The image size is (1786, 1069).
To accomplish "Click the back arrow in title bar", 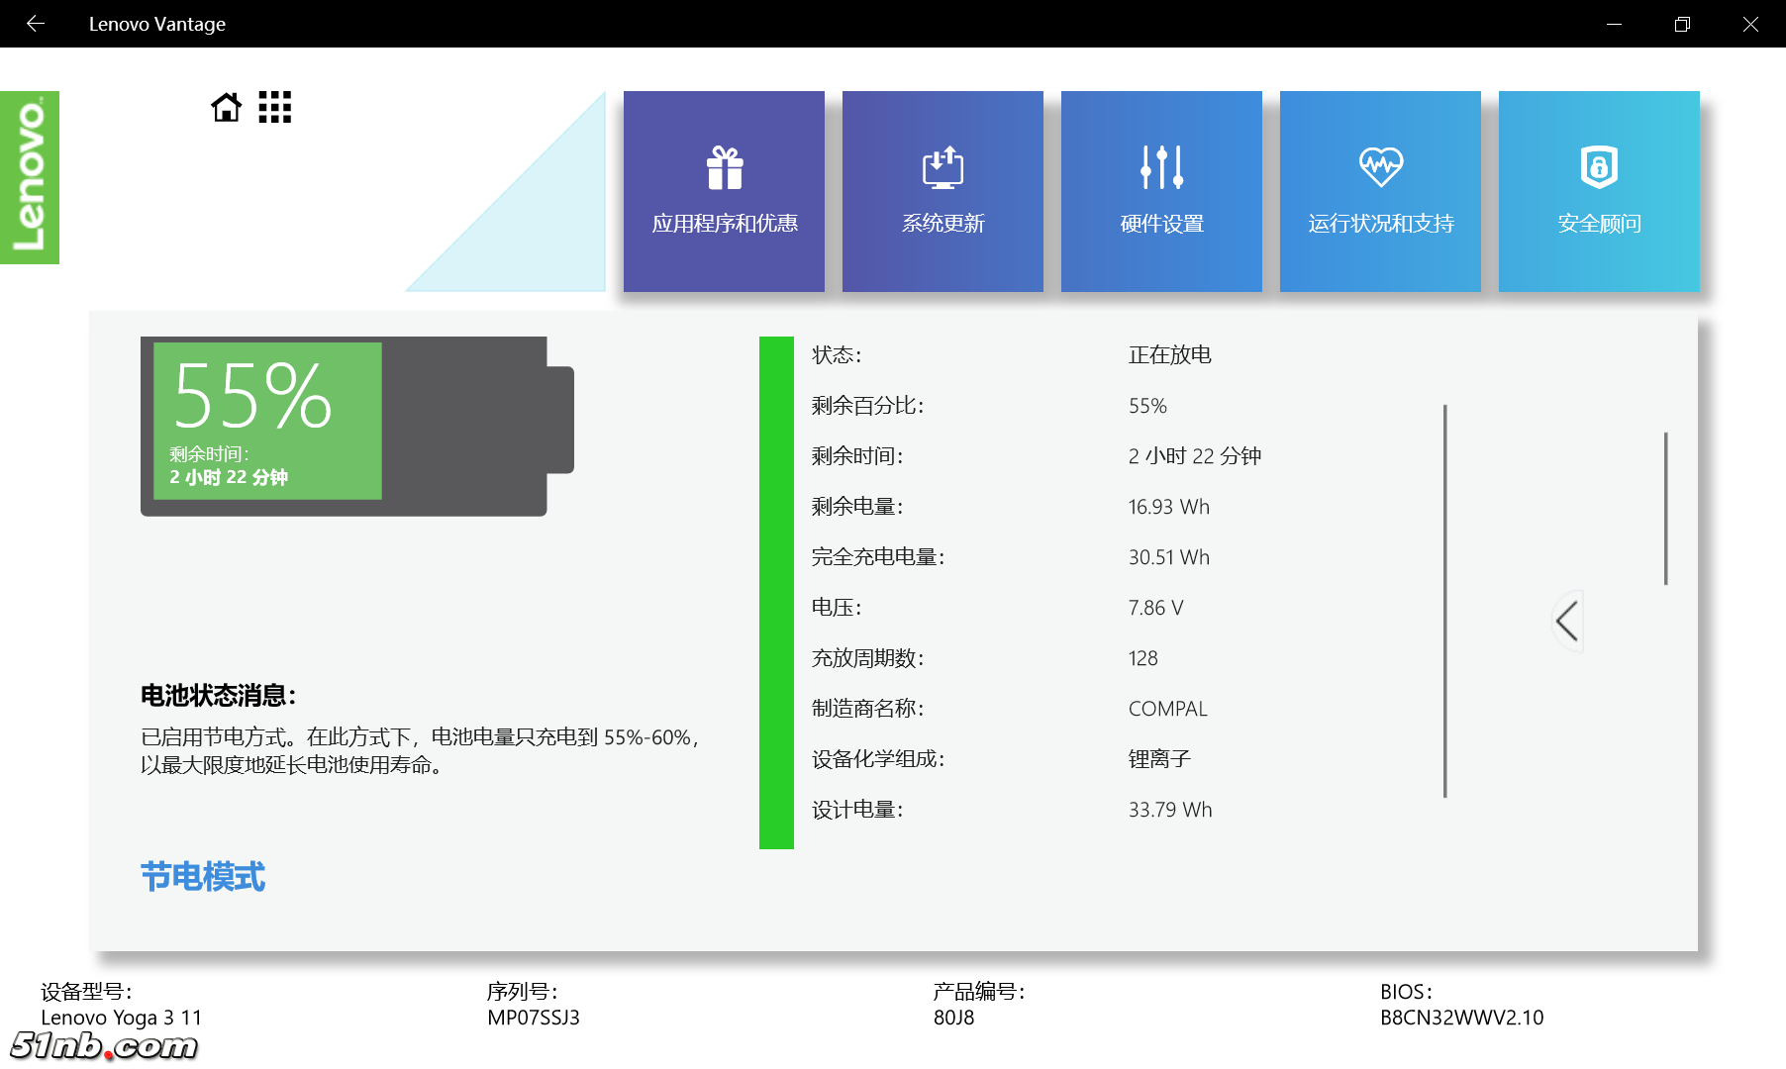I will pos(36,24).
